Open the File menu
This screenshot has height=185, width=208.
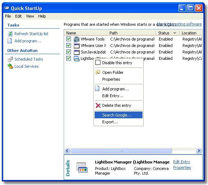[x=8, y=16]
